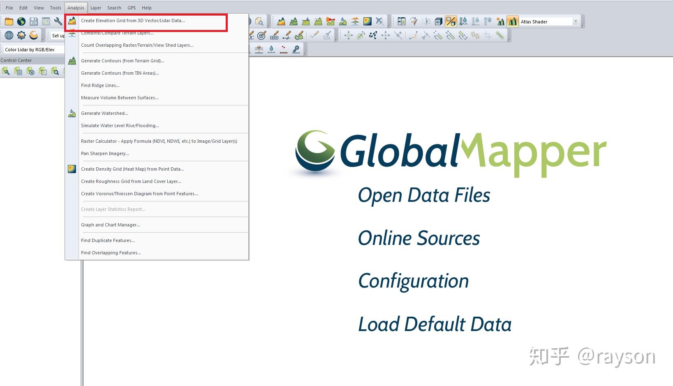Click the 3D View cube icon
Viewport: 673px width, 386px height.
(x=439, y=21)
